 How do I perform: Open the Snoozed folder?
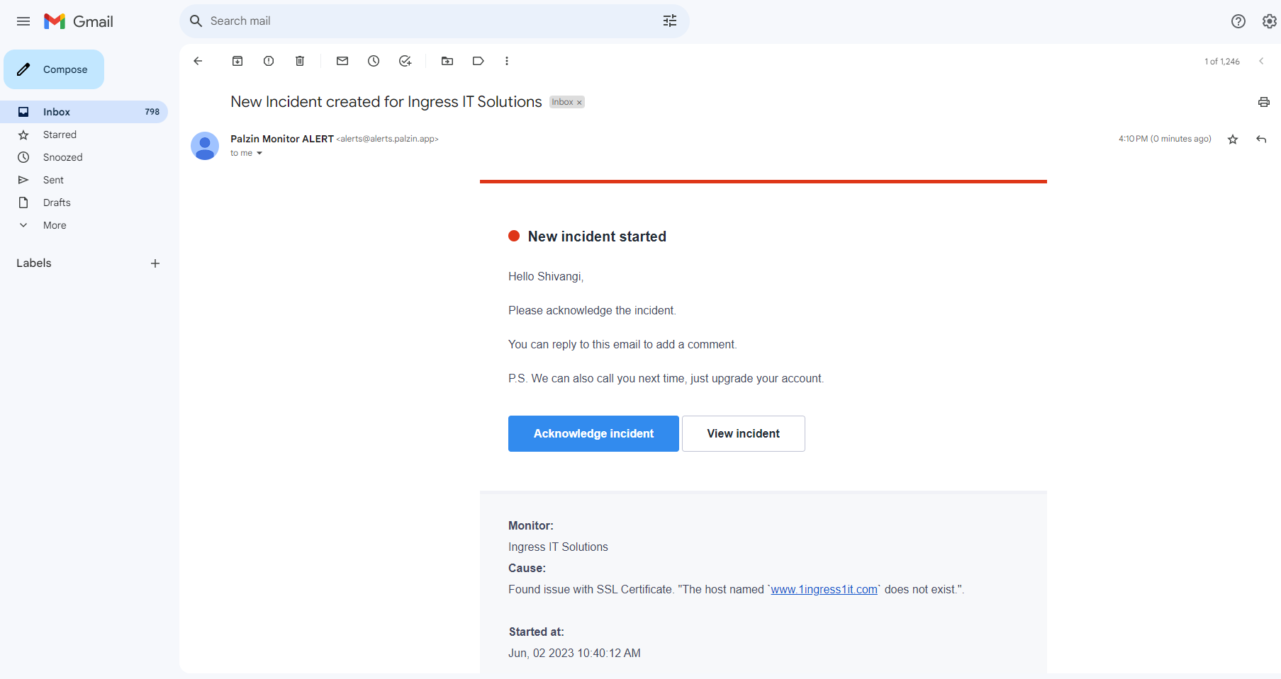[x=84, y=157]
